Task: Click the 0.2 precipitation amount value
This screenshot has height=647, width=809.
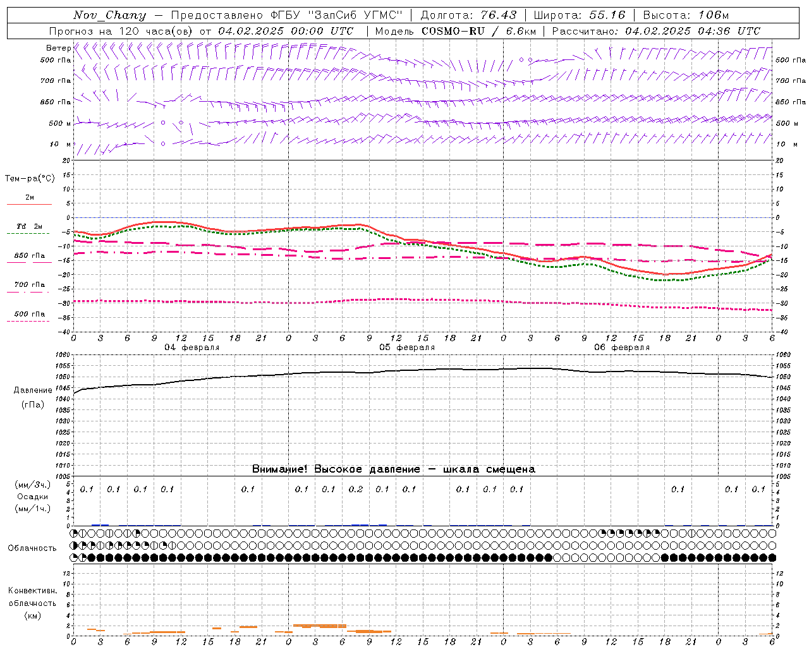Action: tap(356, 490)
